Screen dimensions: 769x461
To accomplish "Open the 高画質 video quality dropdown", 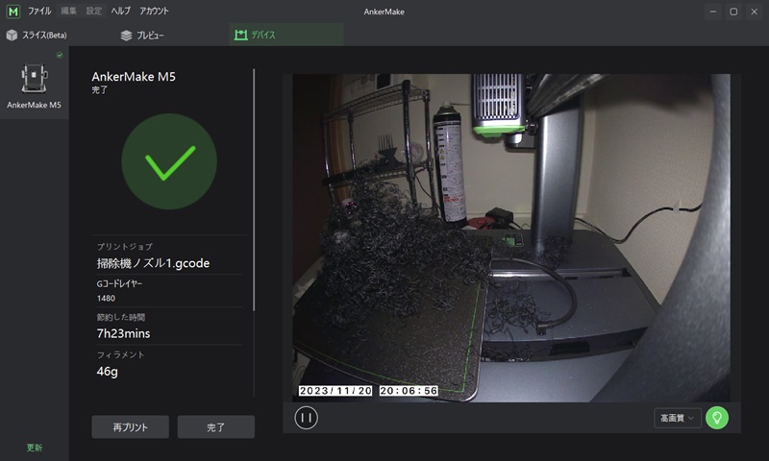I will 678,418.
